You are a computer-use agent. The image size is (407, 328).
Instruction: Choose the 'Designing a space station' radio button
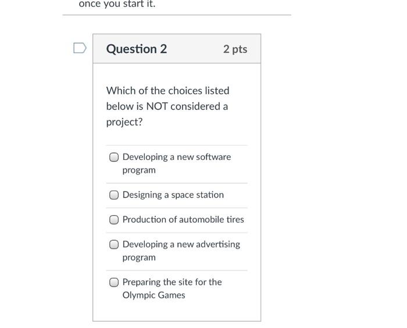tap(115, 195)
